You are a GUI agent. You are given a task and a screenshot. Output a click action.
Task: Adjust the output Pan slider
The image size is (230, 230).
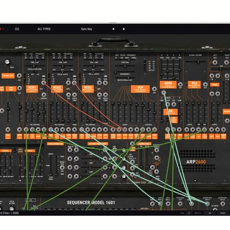(x=220, y=69)
